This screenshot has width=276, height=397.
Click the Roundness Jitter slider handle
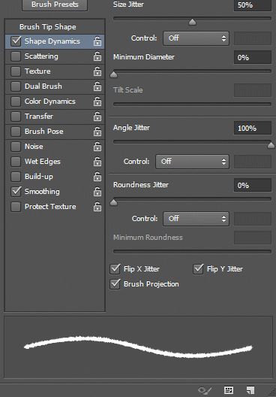[x=114, y=202]
